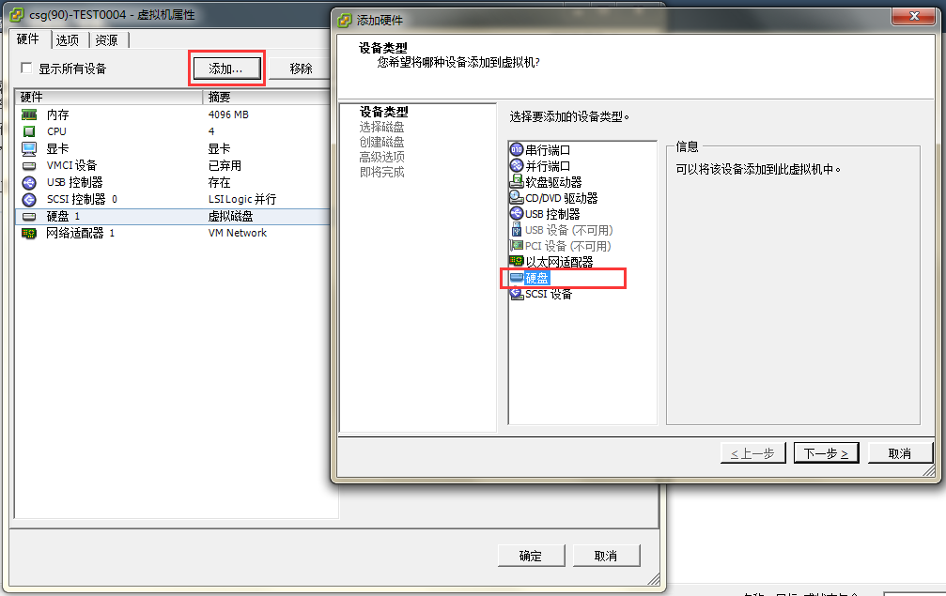
Task: Click the CPU icon in hardware list
Action: 29,131
